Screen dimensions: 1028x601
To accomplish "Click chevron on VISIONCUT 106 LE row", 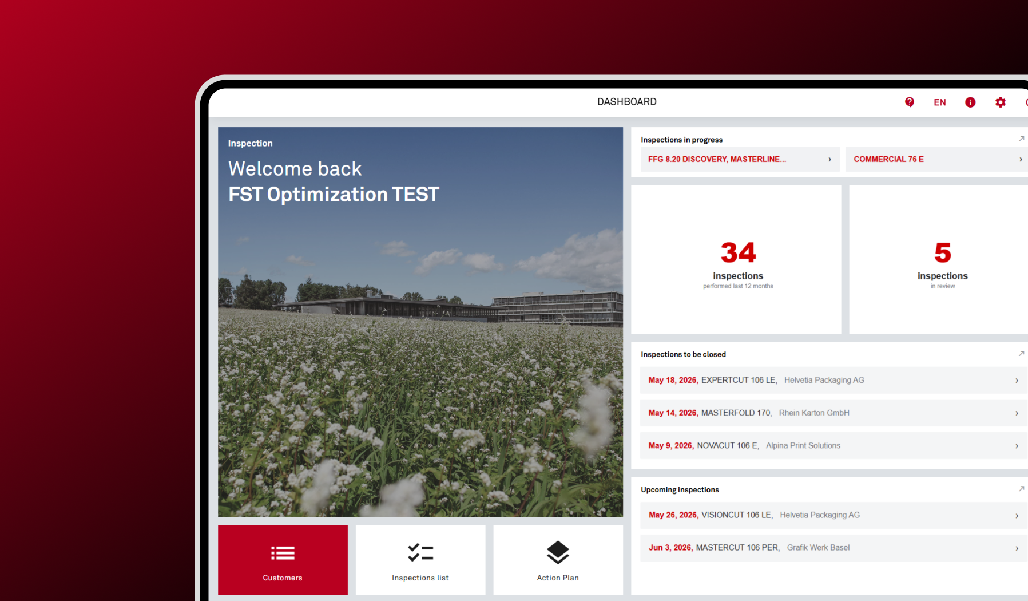I will 1017,516.
